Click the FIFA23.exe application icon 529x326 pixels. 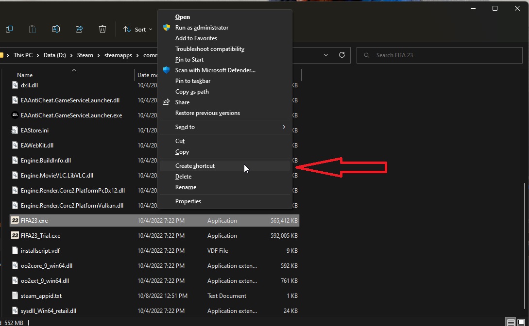(x=15, y=221)
